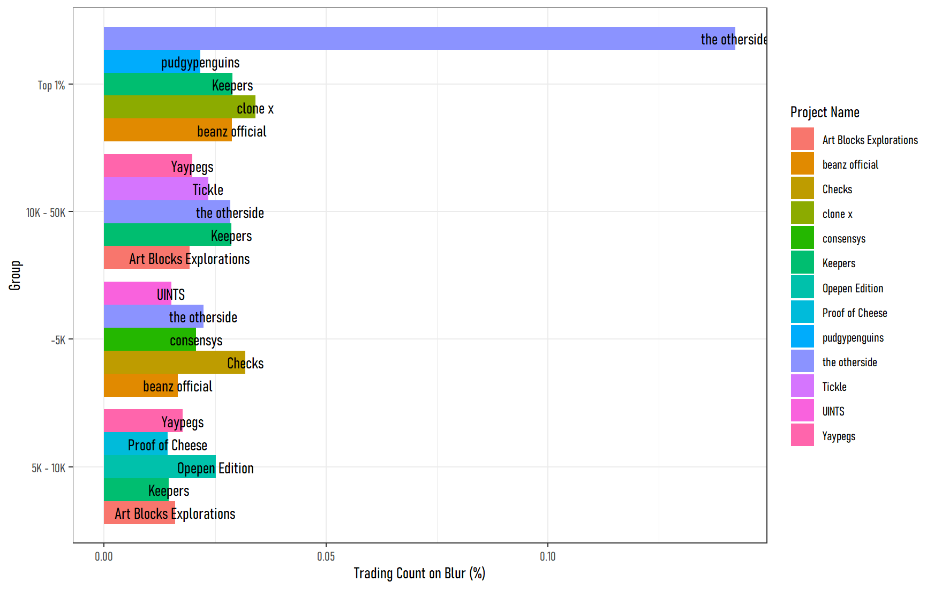Click the clone x bar in the chart
The height and width of the screenshot is (589, 934).
point(179,107)
